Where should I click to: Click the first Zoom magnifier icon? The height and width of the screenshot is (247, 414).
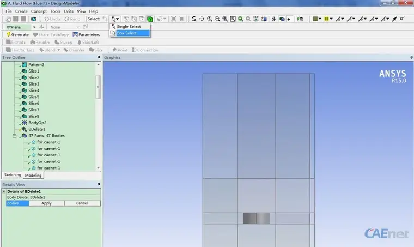pos(210,19)
